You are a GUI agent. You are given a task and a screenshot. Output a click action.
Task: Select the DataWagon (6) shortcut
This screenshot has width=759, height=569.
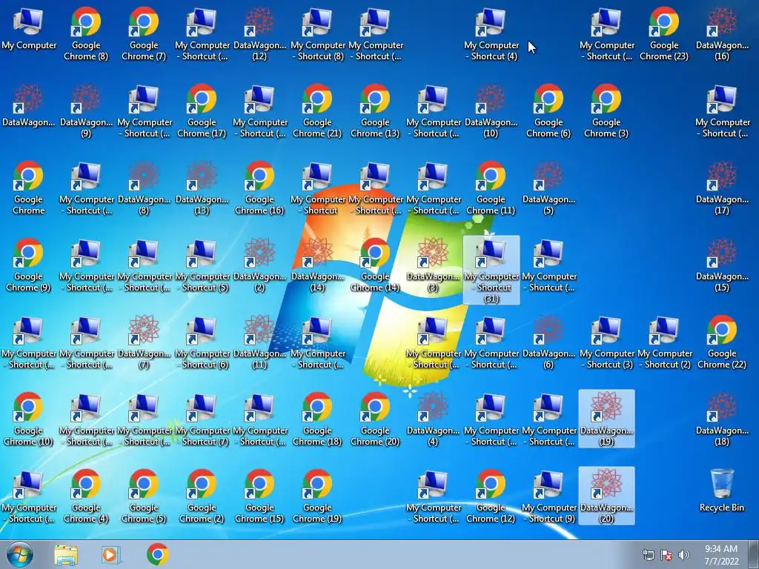click(x=548, y=342)
